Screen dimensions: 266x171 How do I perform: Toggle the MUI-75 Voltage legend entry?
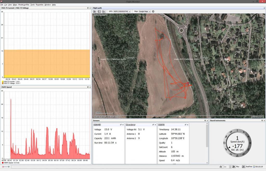10,83
